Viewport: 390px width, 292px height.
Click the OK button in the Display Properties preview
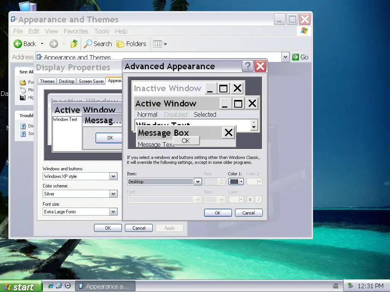[x=109, y=138]
